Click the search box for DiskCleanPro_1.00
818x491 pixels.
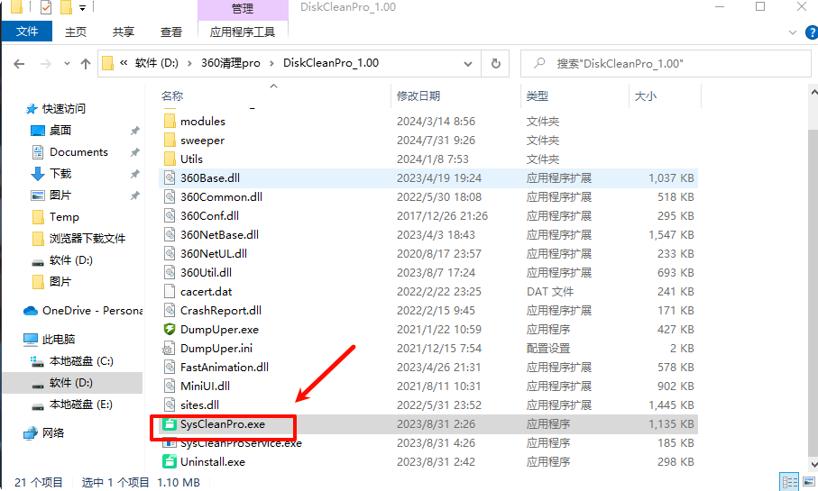(x=666, y=64)
